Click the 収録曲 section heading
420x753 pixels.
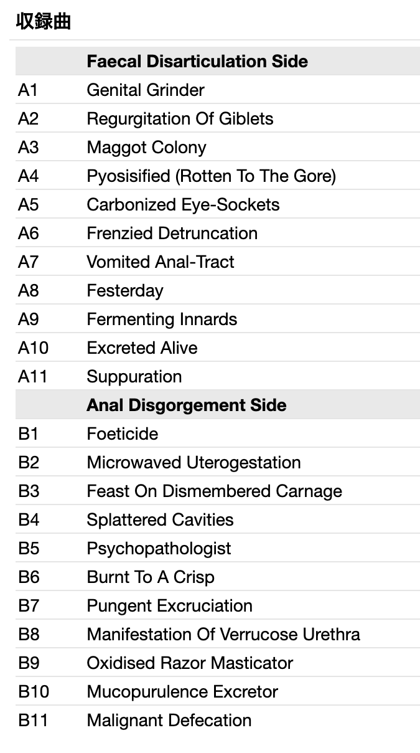44,21
